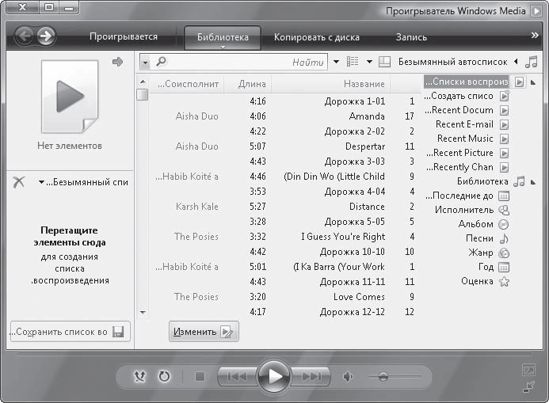Click the playlist icon next to Recent E-mail
Screen dimensions: 549x403
click(x=504, y=124)
